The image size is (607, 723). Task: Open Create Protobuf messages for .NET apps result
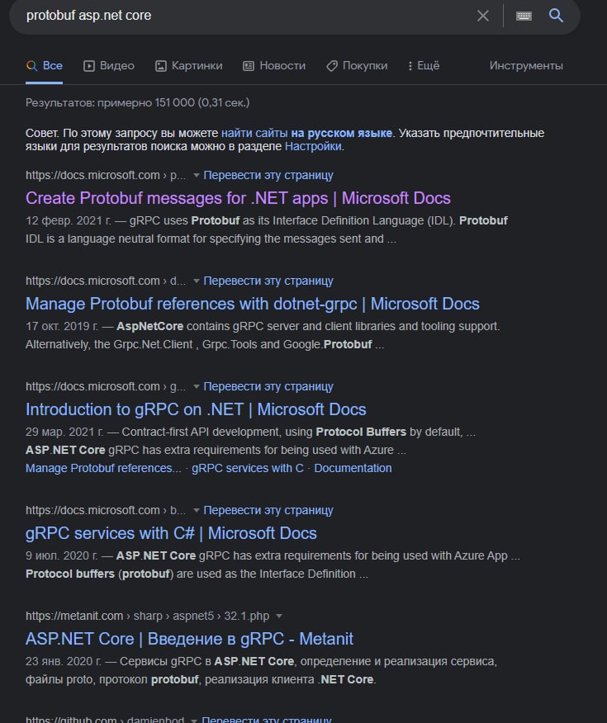click(238, 198)
